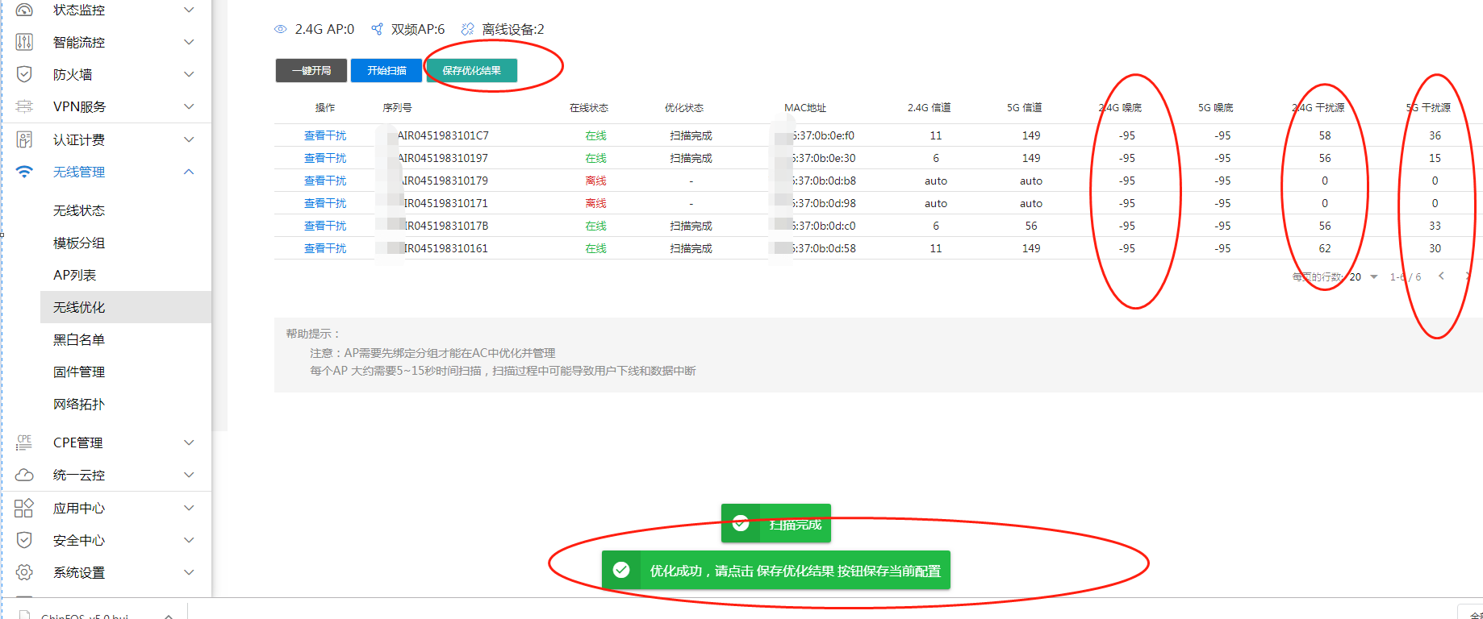Click 查看干扰 for AP ending 101C7
Screen dimensions: 1483x619
click(325, 135)
